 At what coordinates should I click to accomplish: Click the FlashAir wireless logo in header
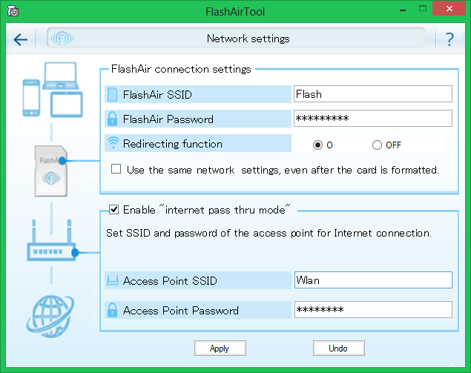[x=62, y=39]
